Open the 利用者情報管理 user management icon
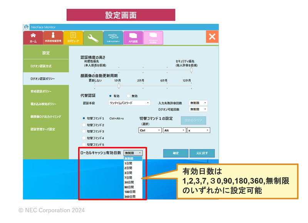This screenshot has height=223, width=308. (53, 37)
